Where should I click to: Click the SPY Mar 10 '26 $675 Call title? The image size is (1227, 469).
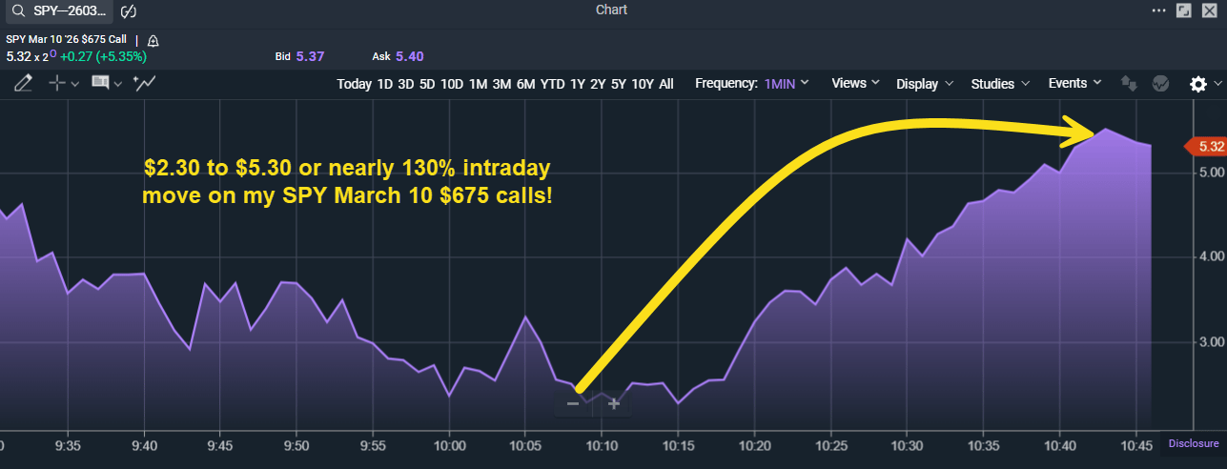pyautogui.click(x=68, y=40)
